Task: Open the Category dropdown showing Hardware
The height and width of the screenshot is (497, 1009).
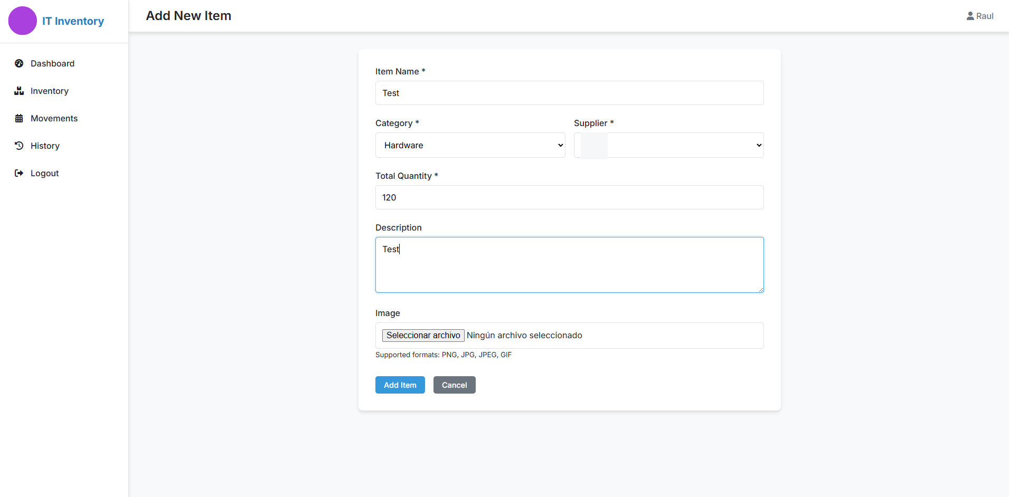Action: pos(470,145)
